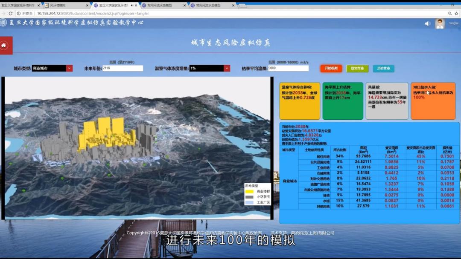Switch to the 风环境模拟 tab
Screen dimensions: 461x259
64,6
